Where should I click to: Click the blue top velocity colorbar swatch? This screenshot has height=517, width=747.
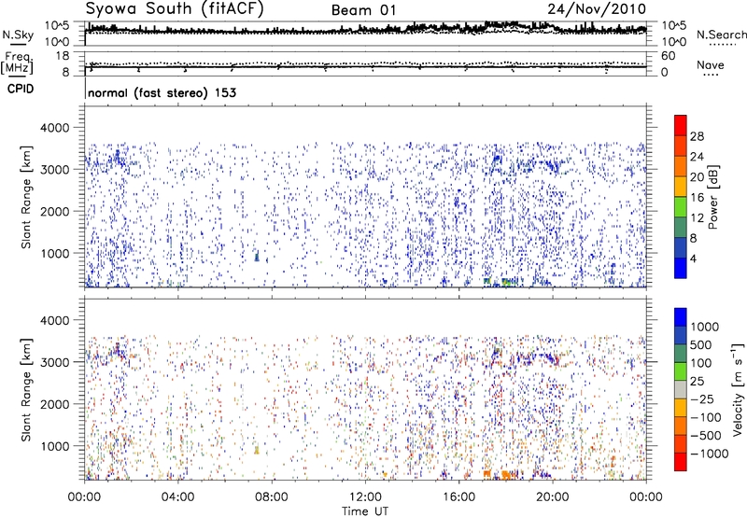[681, 317]
